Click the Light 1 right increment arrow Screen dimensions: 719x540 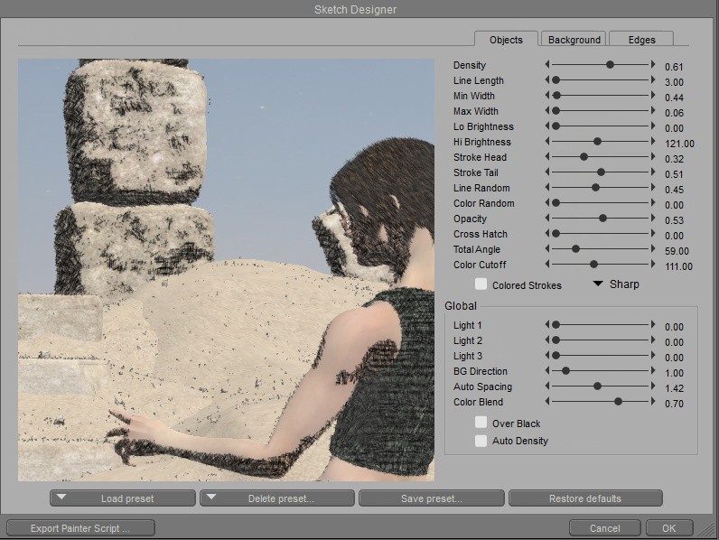tap(653, 325)
